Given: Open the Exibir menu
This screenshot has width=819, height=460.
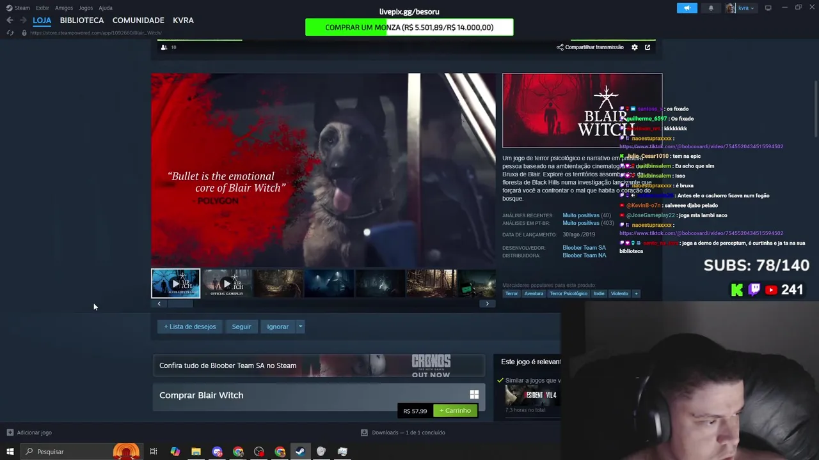Looking at the screenshot, I should click(42, 8).
